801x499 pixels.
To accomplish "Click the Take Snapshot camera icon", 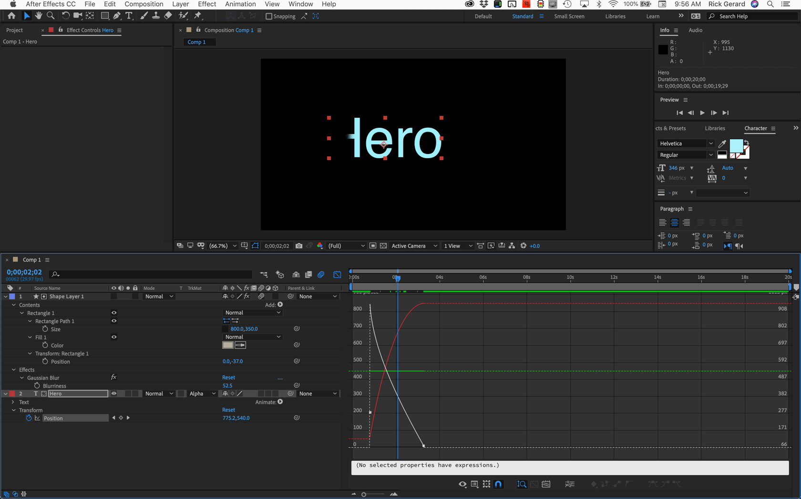I will [299, 246].
